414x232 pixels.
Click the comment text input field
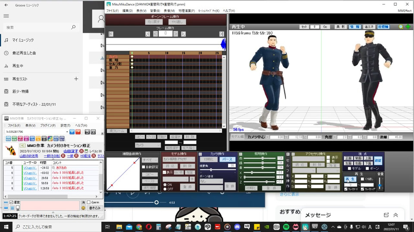[x=50, y=205]
